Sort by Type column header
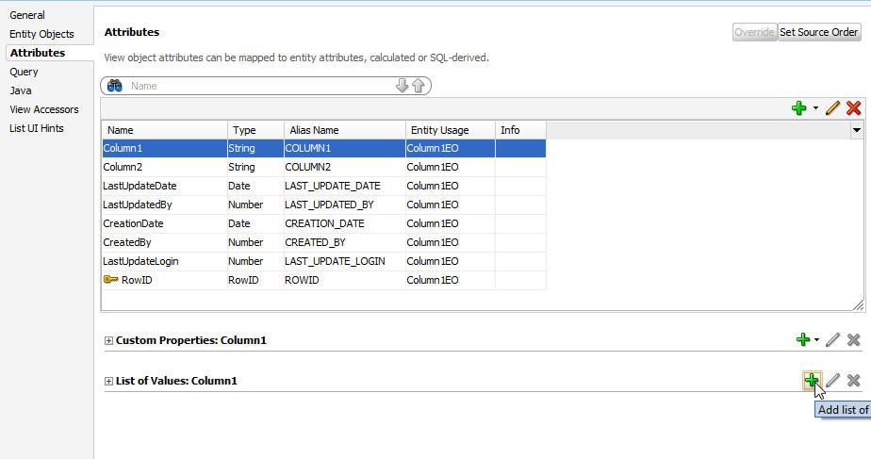Image resolution: width=871 pixels, height=459 pixels. coord(255,130)
